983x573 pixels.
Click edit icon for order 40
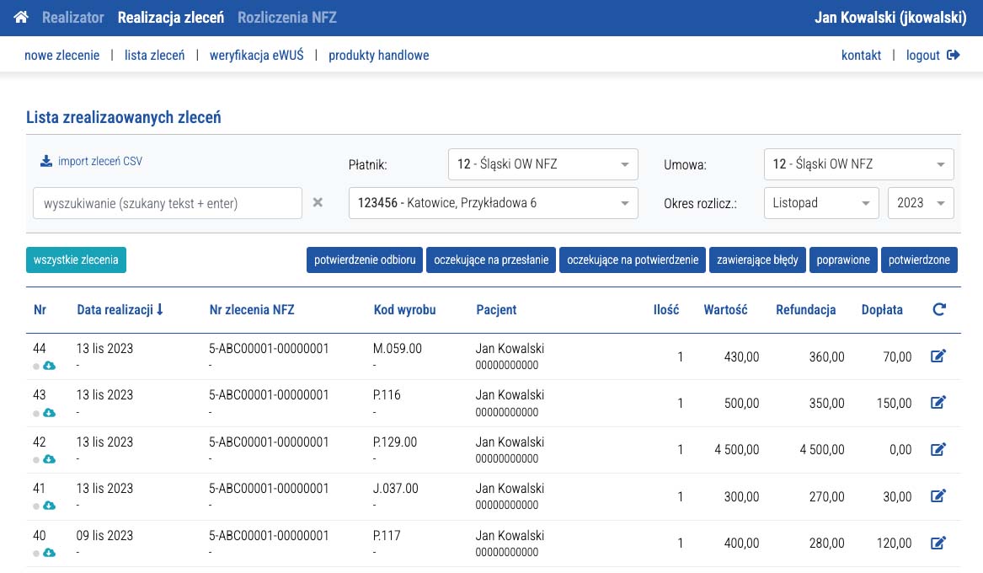[x=938, y=543]
